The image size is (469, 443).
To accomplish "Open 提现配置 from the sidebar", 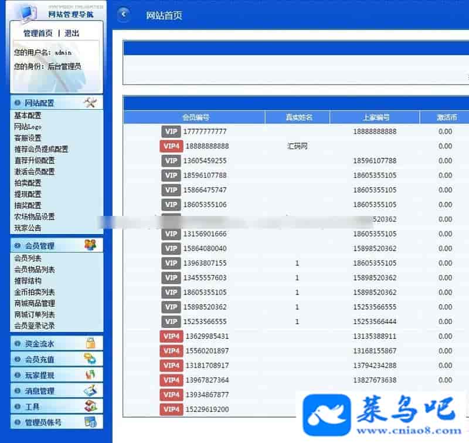I will click(28, 194).
